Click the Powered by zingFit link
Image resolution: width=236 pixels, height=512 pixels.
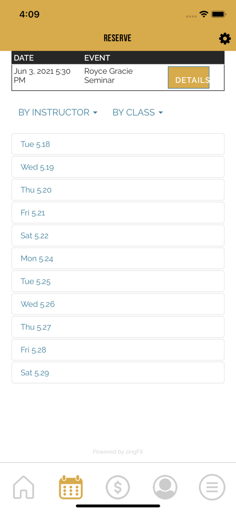[118, 452]
